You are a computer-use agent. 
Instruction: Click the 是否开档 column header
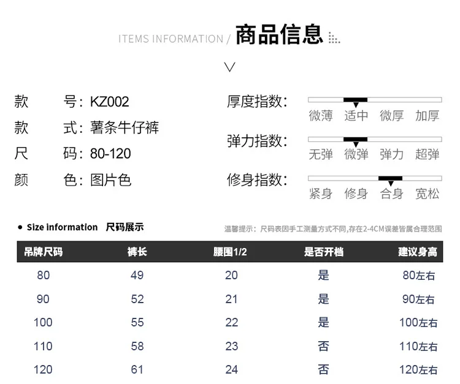pos(324,252)
